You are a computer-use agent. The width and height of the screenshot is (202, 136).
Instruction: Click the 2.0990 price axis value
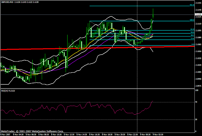tap(198, 79)
